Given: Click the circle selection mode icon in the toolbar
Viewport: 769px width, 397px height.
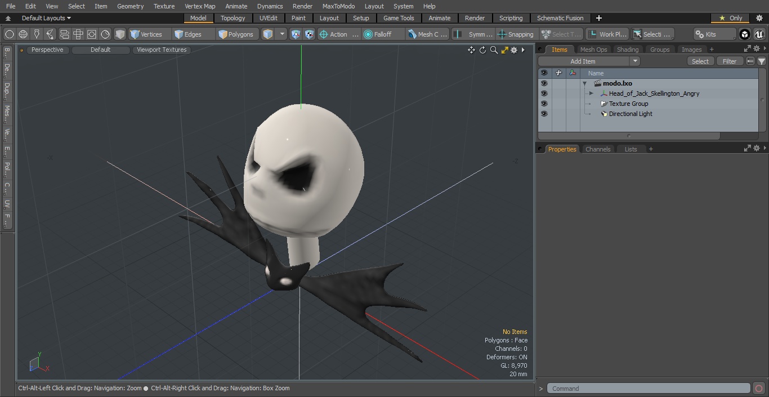Looking at the screenshot, I should 10,34.
